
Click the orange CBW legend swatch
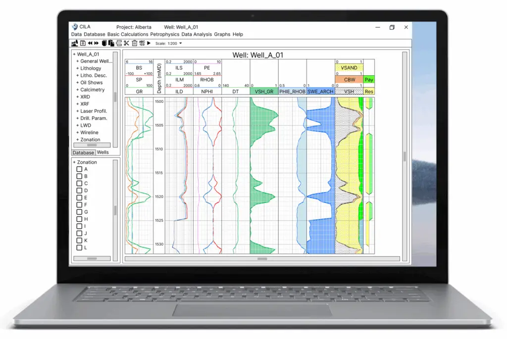point(350,80)
